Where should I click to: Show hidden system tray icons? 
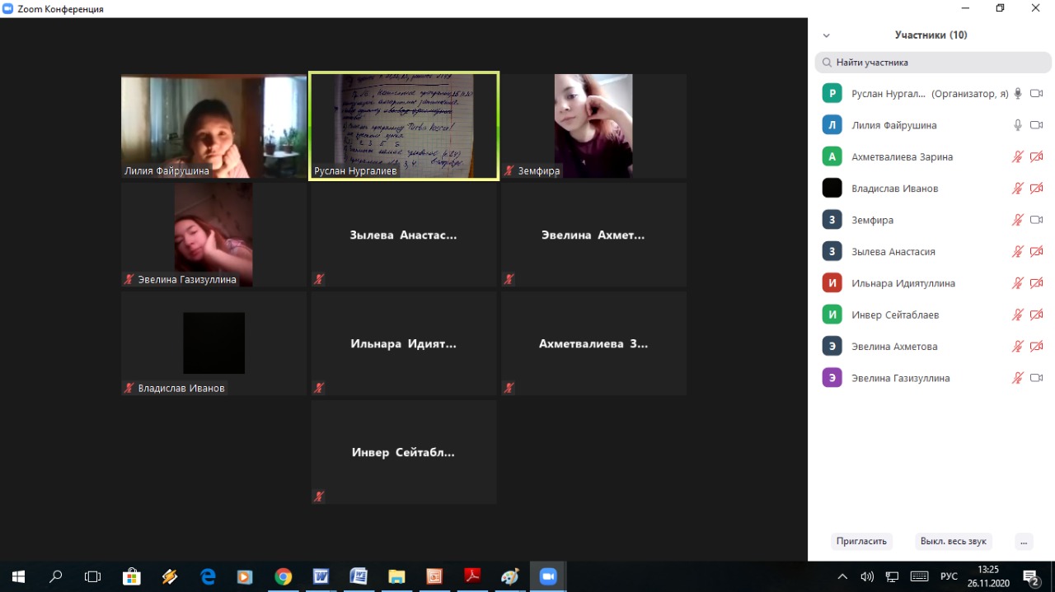tap(842, 576)
